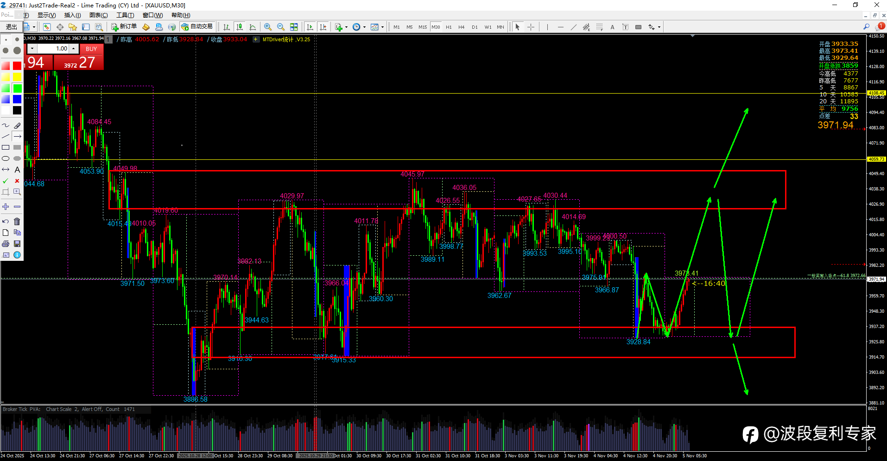Pick the solid blue color swatch

click(17, 99)
